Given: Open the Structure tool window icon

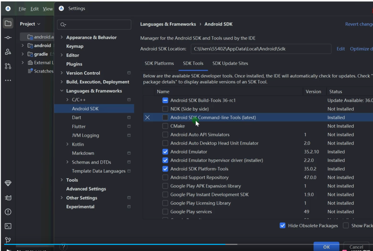Looking at the screenshot, I should click(x=8, y=52).
